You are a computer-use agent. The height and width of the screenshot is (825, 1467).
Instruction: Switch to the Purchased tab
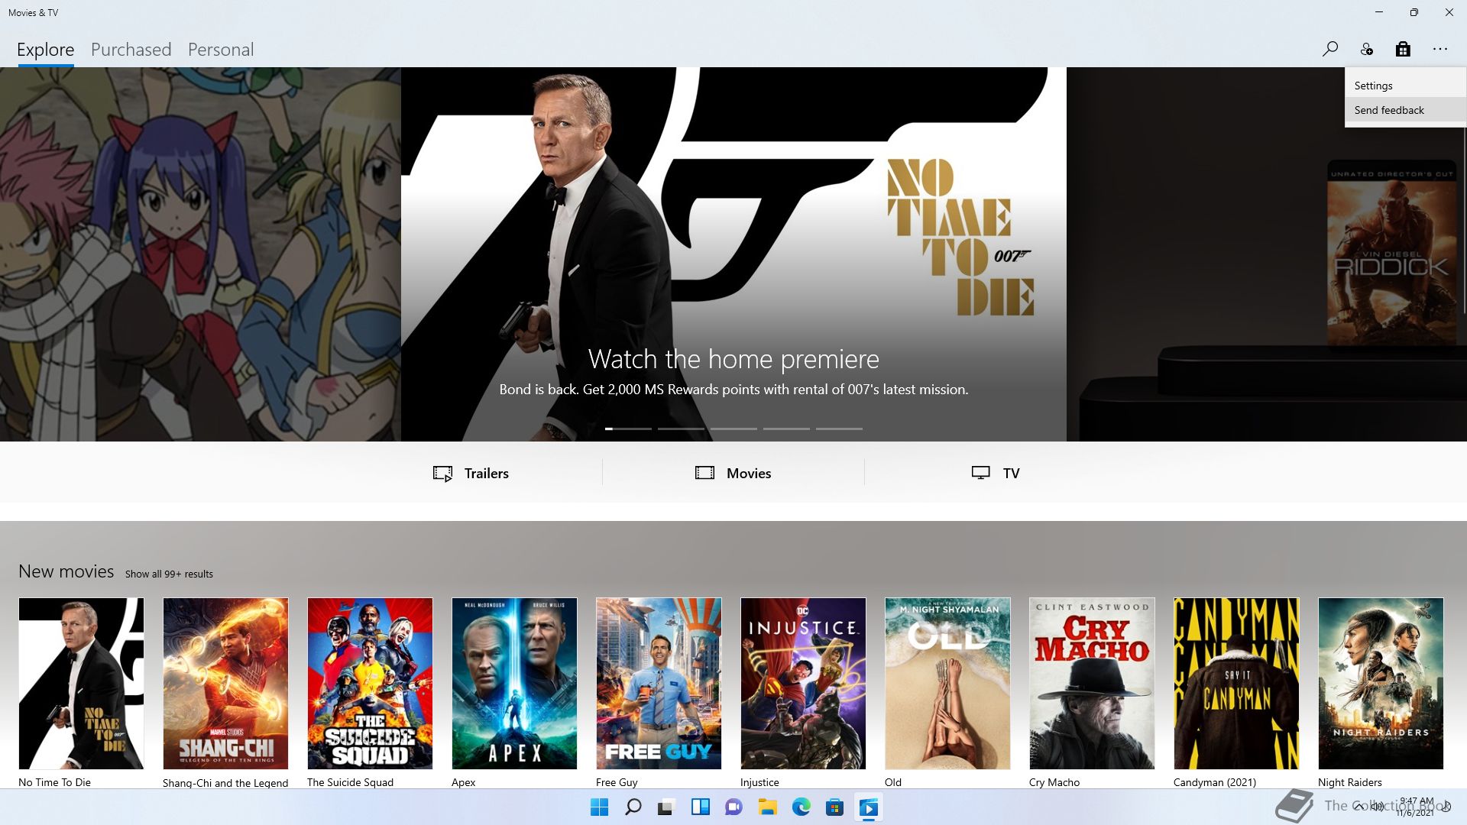(x=131, y=50)
